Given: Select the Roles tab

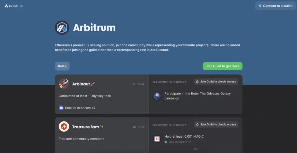Looking at the screenshot, I should (62, 66).
